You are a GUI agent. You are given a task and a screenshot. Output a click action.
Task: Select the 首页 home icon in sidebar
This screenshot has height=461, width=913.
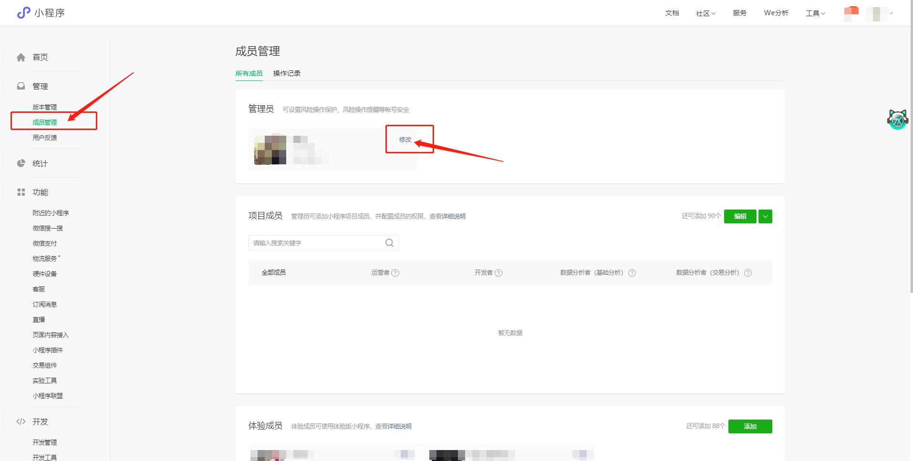click(21, 57)
